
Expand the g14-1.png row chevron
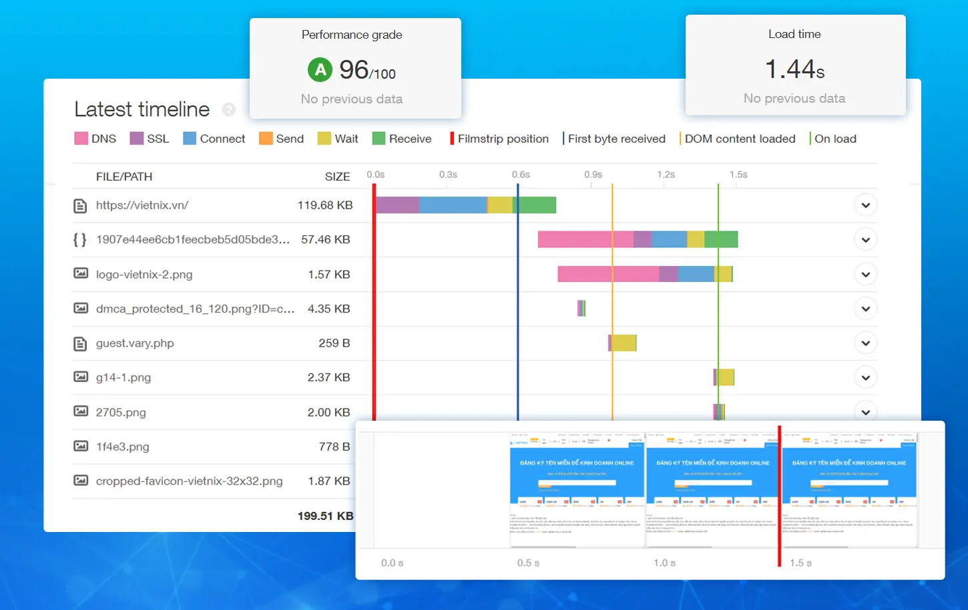tap(865, 377)
